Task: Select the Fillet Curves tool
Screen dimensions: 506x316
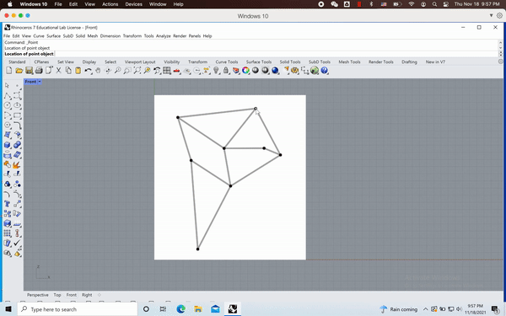Action: (x=17, y=125)
